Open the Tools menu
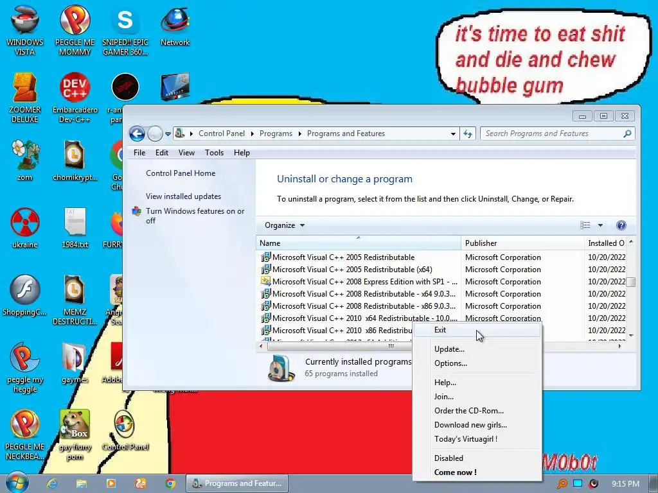The width and height of the screenshot is (658, 493). pos(214,153)
